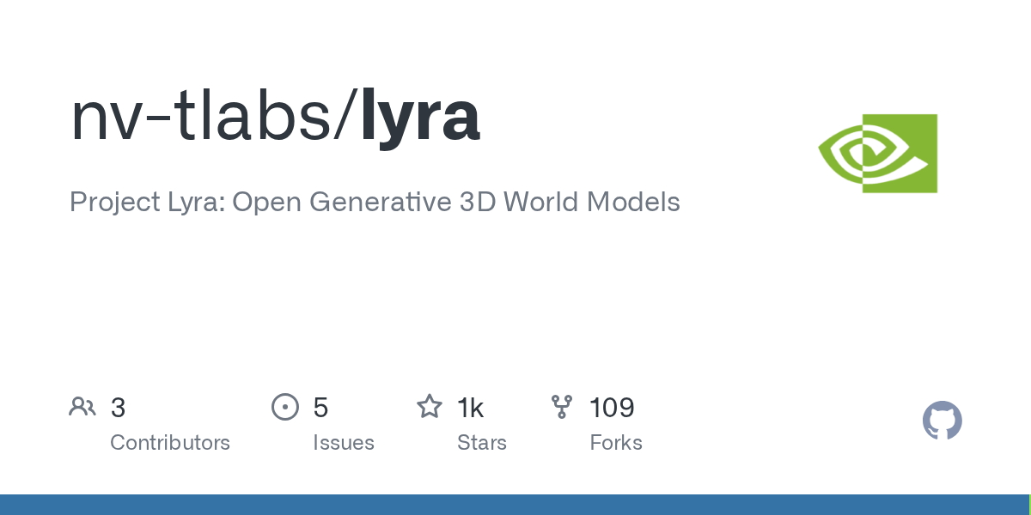Click "World Models" in the description

[x=591, y=203]
